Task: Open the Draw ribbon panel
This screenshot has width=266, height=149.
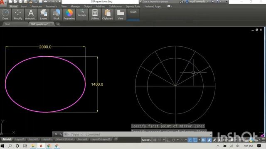Action: point(5,14)
